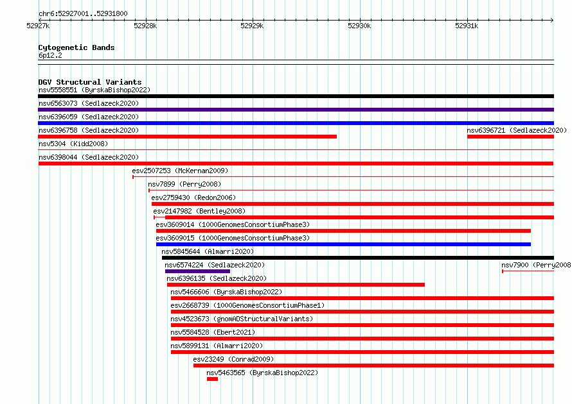Click the 52927k ruler tick label
The width and height of the screenshot is (572, 404).
point(38,26)
